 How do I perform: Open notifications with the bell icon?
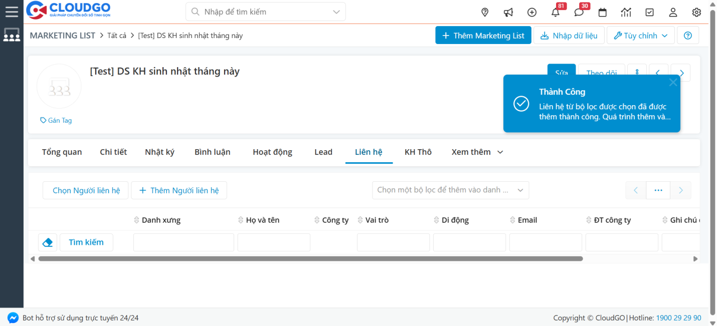tap(555, 12)
